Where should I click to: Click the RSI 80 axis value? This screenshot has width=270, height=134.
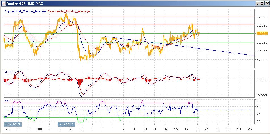click(x=259, y=100)
